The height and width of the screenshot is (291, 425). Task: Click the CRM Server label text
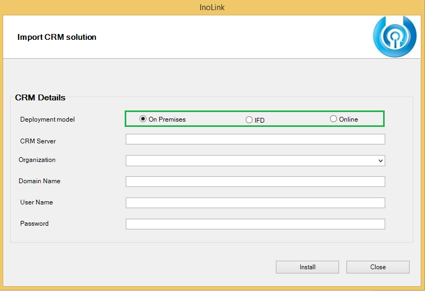point(38,141)
